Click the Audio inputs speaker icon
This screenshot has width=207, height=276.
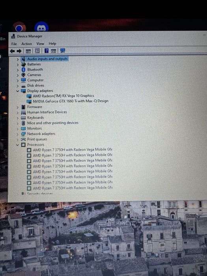(23, 59)
